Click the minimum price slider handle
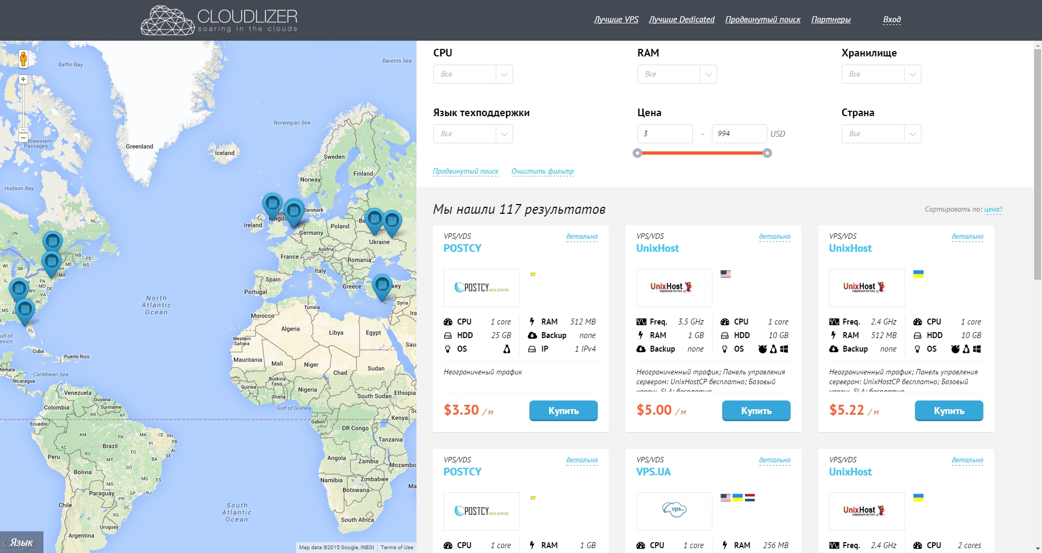The height and width of the screenshot is (553, 1042). point(637,153)
